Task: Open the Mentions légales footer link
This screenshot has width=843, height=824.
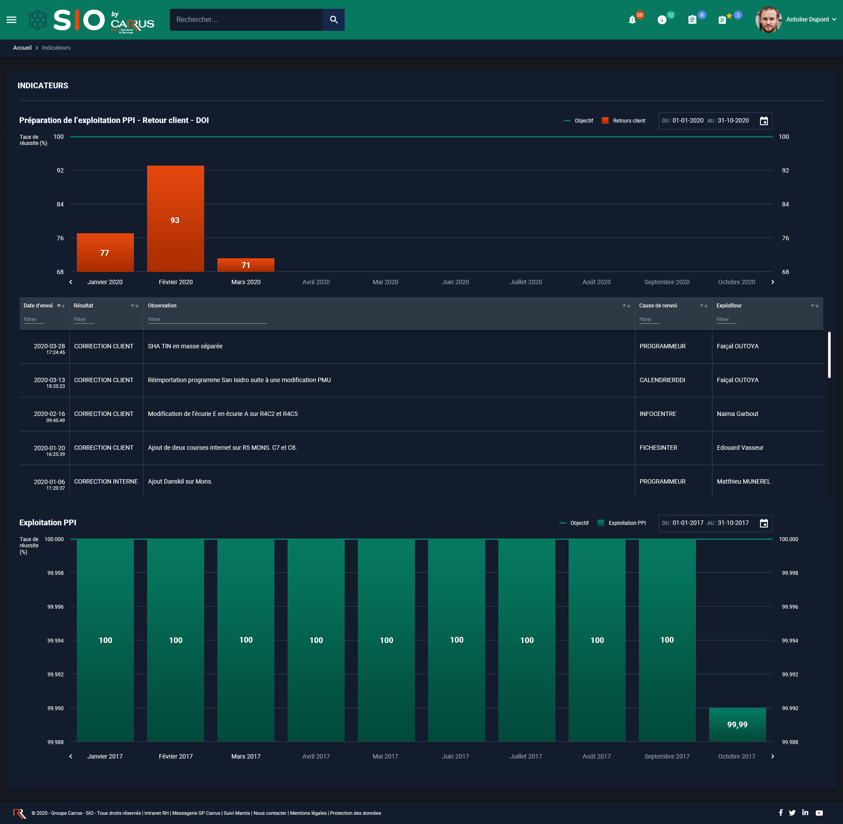Action: 308,813
